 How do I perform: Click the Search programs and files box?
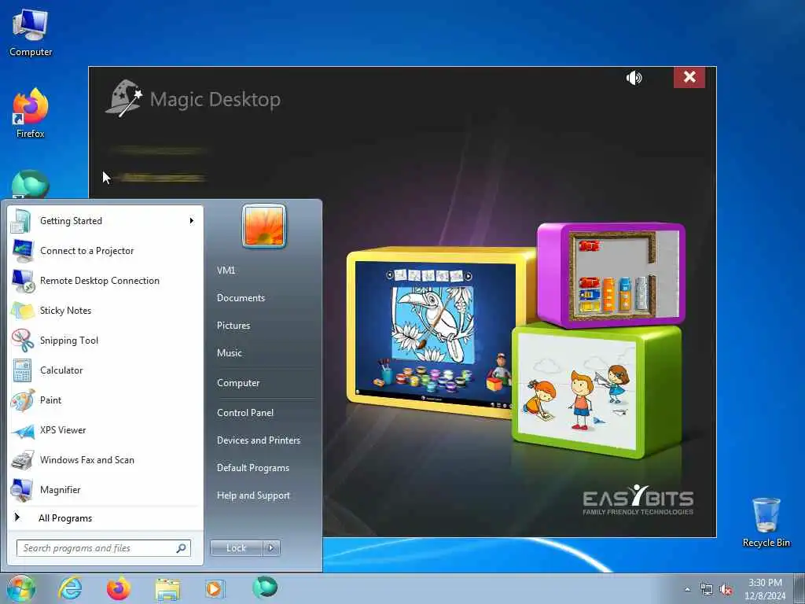click(103, 548)
